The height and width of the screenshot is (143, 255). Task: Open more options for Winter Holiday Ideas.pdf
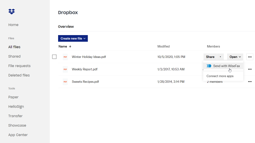point(250,57)
